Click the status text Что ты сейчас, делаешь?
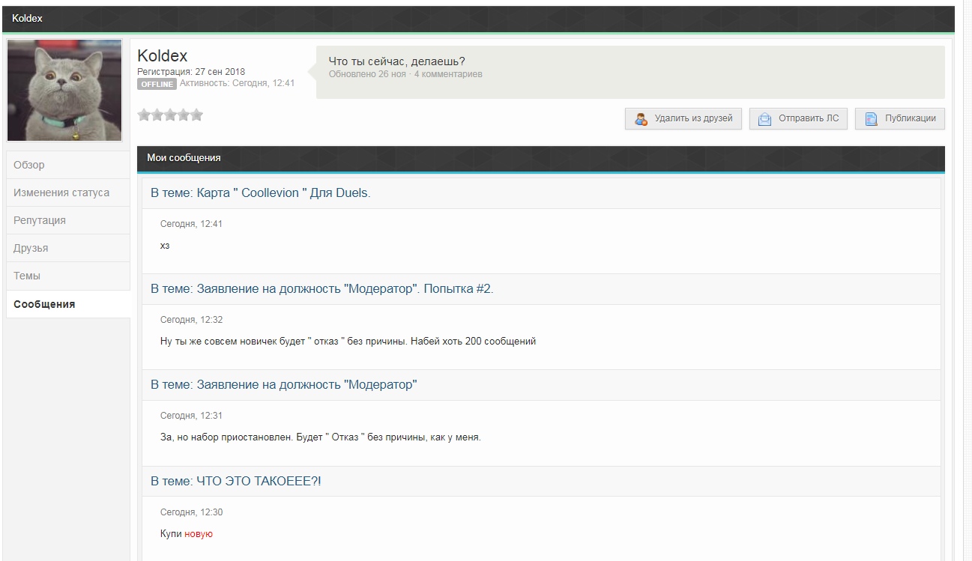 click(x=397, y=61)
